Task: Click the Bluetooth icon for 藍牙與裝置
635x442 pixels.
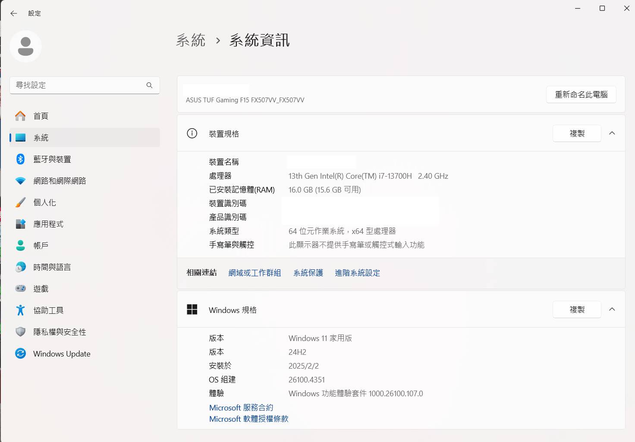Action: [x=20, y=159]
